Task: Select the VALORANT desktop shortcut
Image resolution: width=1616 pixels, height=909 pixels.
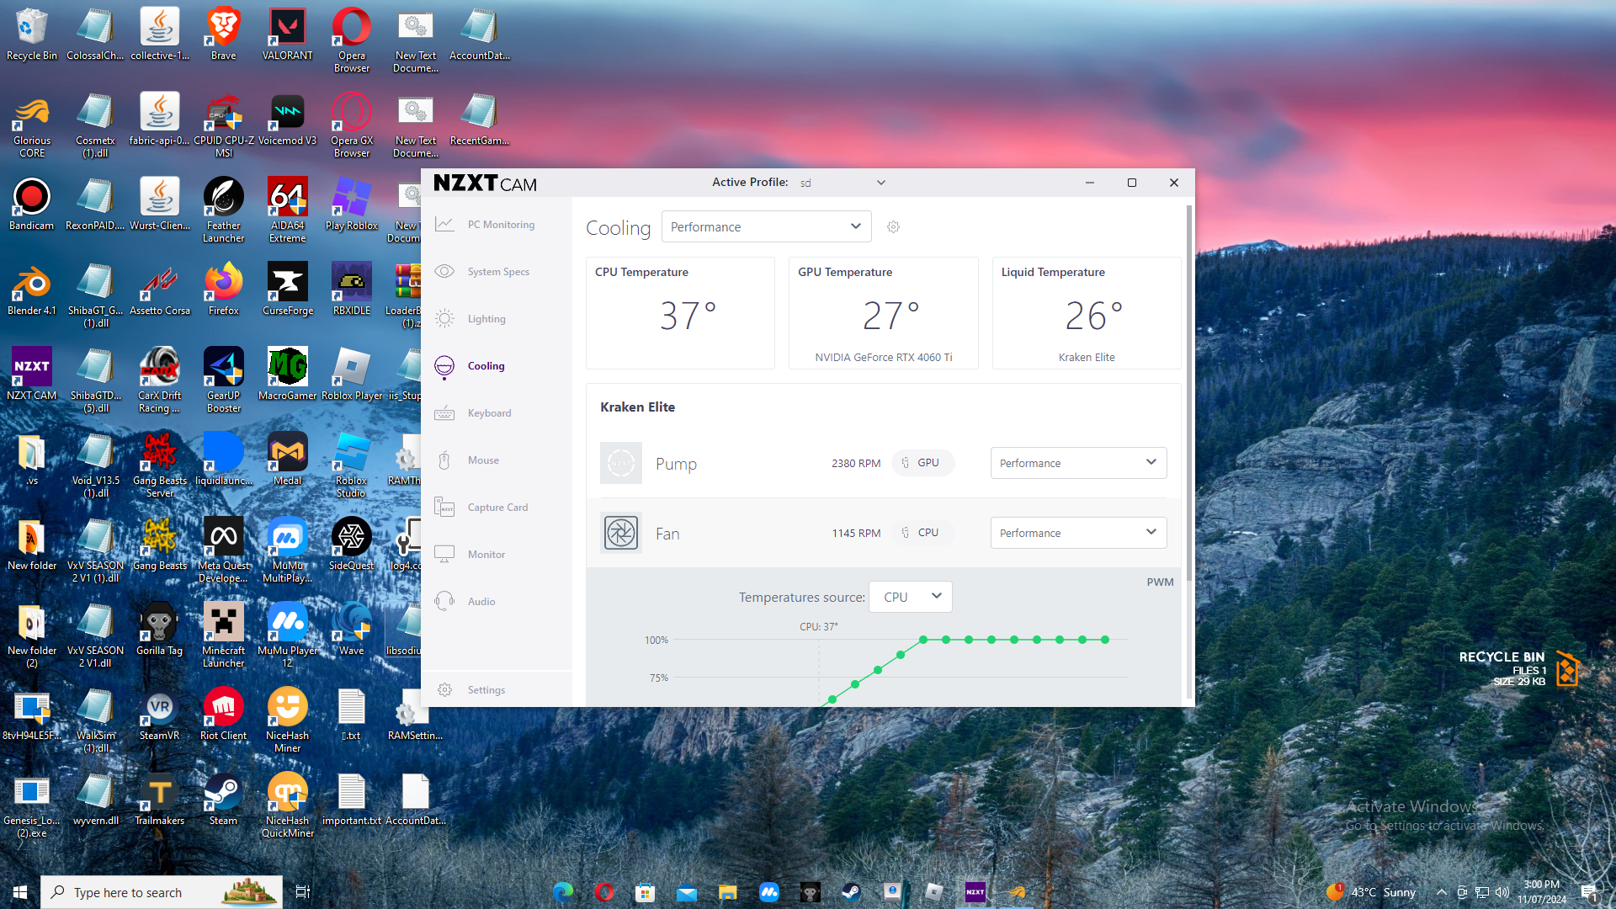Action: 288,35
